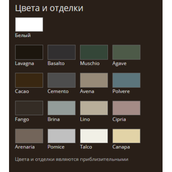Click the 'Talco' label text
Viewport: 172px width, 172px height.
pos(86,147)
